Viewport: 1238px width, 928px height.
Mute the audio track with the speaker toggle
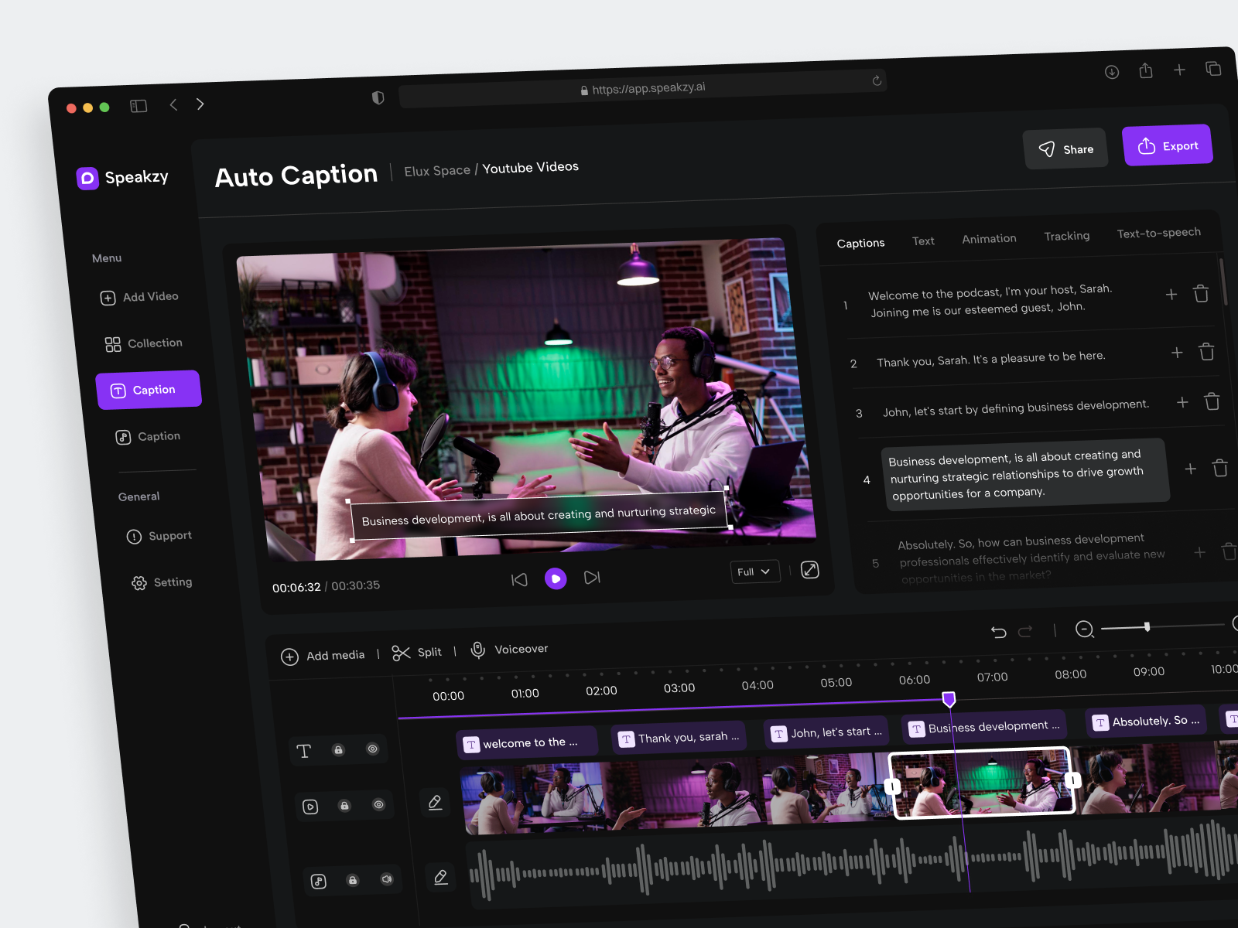coord(387,879)
